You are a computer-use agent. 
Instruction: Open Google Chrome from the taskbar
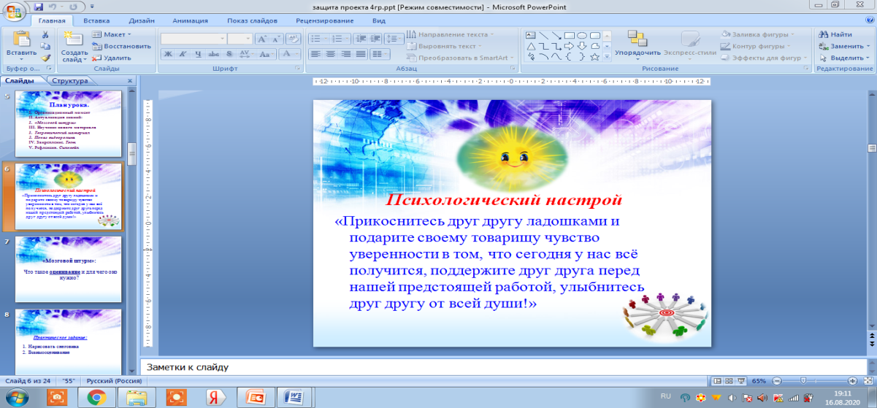pos(96,398)
